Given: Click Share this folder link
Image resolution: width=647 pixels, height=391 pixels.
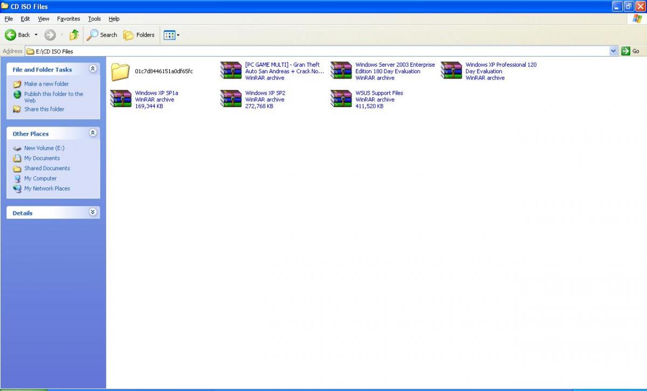Looking at the screenshot, I should (x=44, y=109).
